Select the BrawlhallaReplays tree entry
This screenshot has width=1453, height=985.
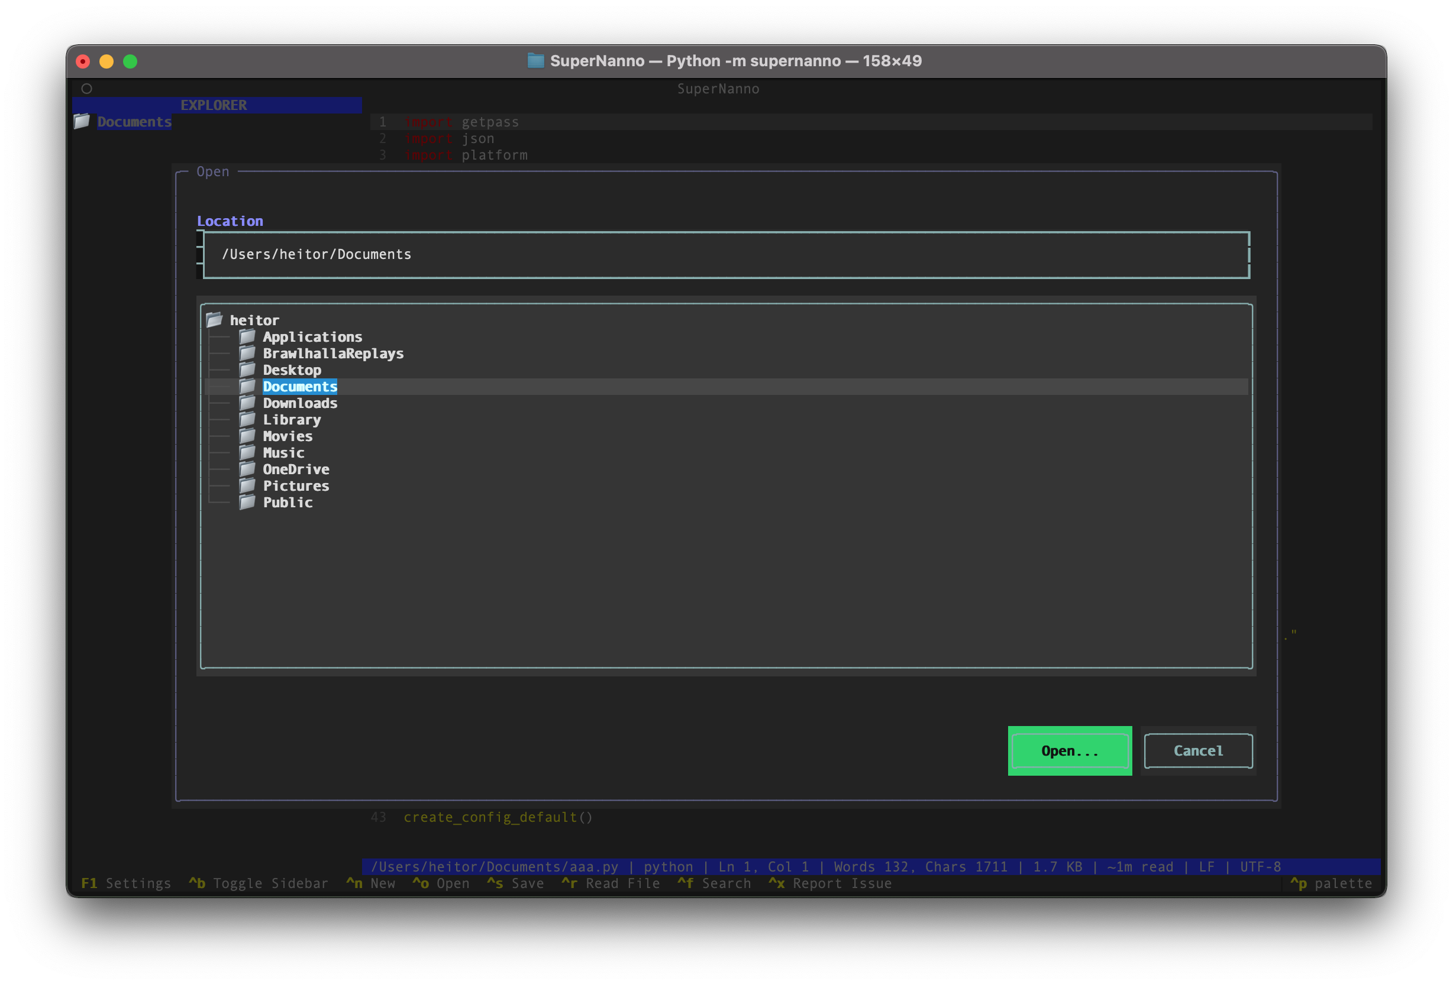[333, 353]
